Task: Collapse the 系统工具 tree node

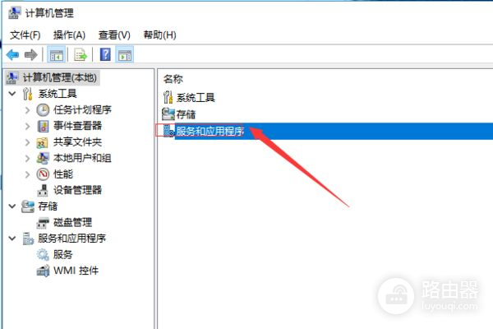Action: pyautogui.click(x=12, y=94)
